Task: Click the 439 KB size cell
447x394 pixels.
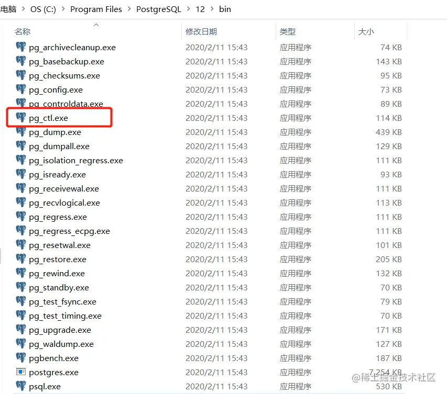Action: point(388,132)
